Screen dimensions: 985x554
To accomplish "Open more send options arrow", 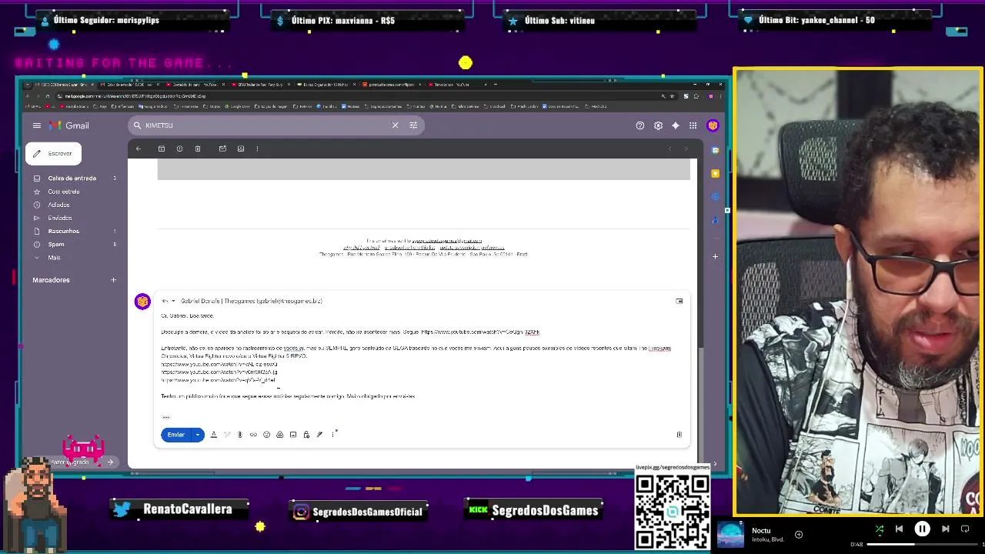I will [198, 435].
